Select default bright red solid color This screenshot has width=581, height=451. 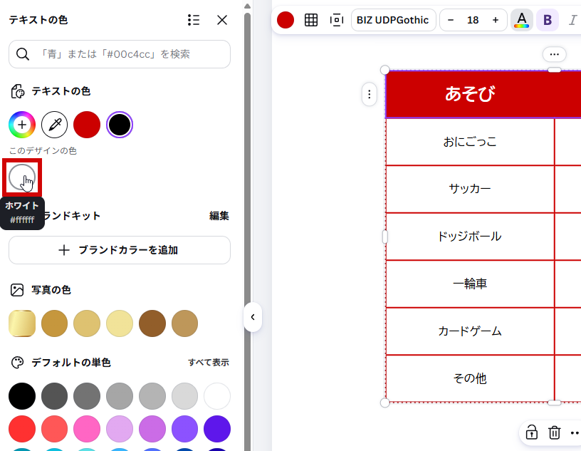point(22,429)
